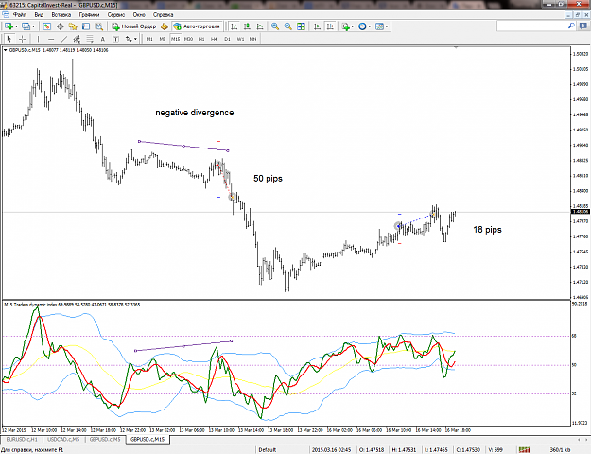Expand Periods dropdown arrow

[x=370, y=26]
